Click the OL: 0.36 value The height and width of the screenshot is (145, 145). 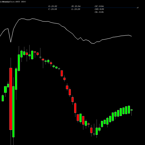point(99,12)
